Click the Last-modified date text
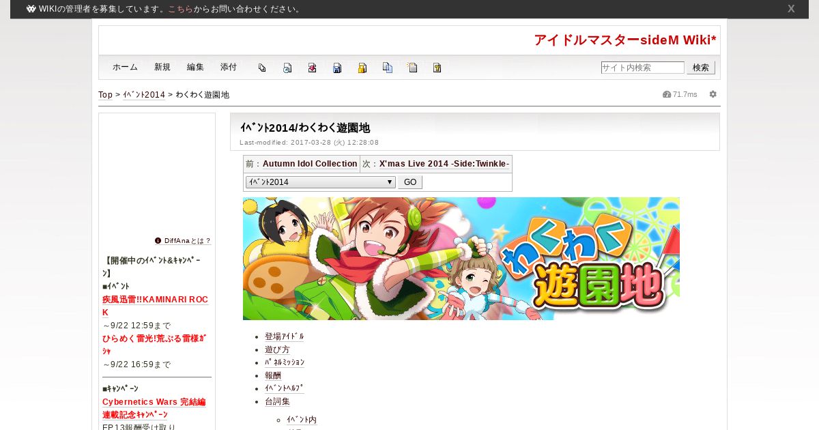Image resolution: width=819 pixels, height=430 pixels. tap(309, 143)
